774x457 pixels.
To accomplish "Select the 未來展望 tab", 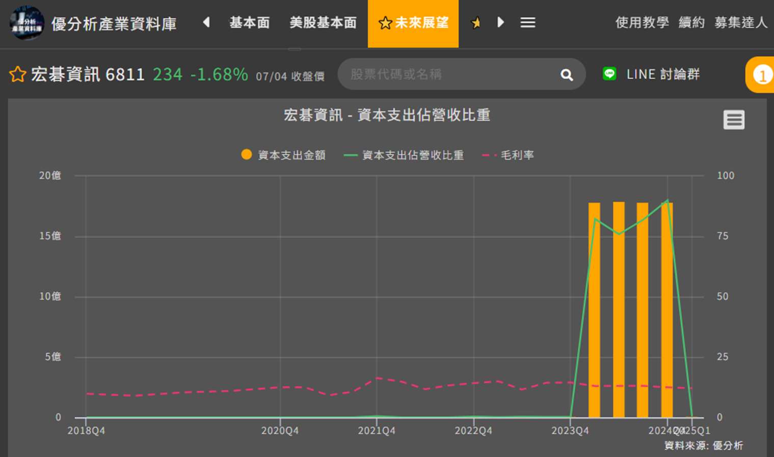I will [413, 23].
